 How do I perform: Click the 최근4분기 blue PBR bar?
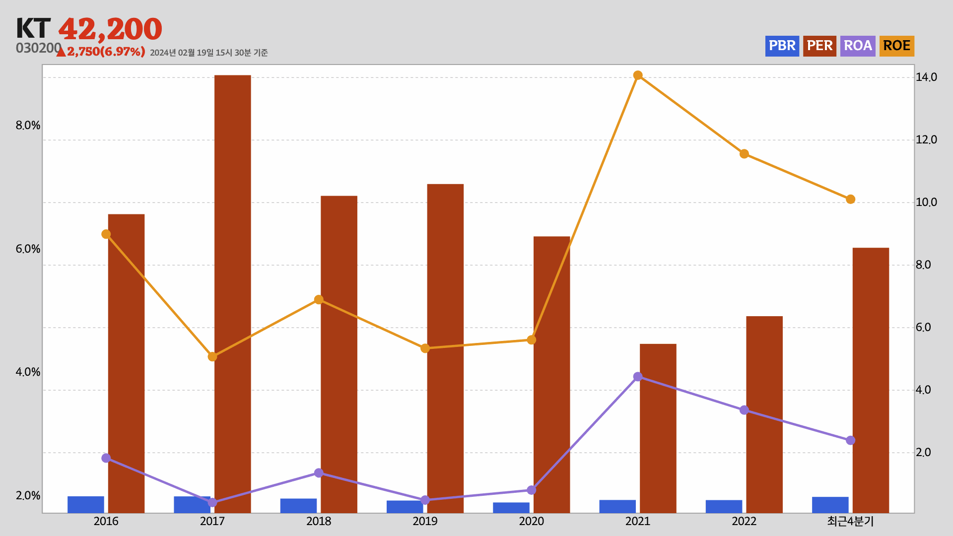click(x=830, y=505)
